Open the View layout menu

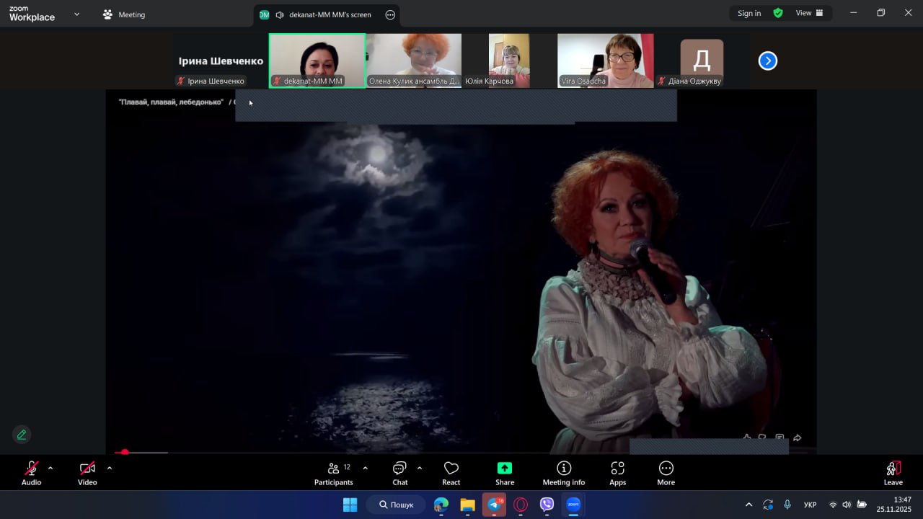click(x=809, y=13)
